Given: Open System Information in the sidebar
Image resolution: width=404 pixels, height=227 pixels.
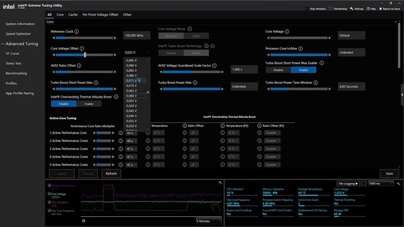Looking at the screenshot, I should 20,24.
